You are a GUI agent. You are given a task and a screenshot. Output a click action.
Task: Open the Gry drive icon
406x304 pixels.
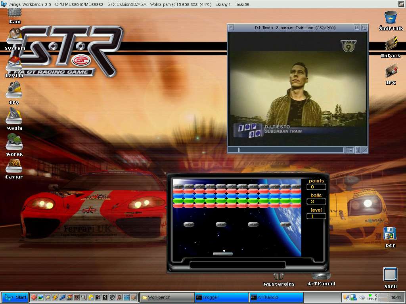point(14,93)
